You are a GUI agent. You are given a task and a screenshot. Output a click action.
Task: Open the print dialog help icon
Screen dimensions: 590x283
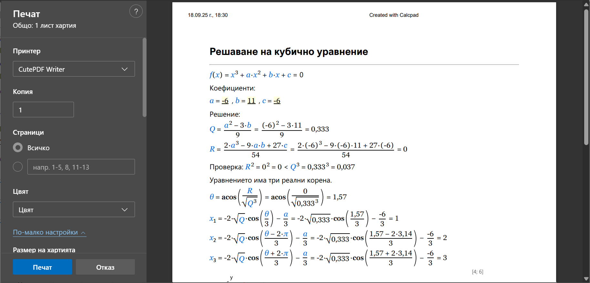point(136,12)
